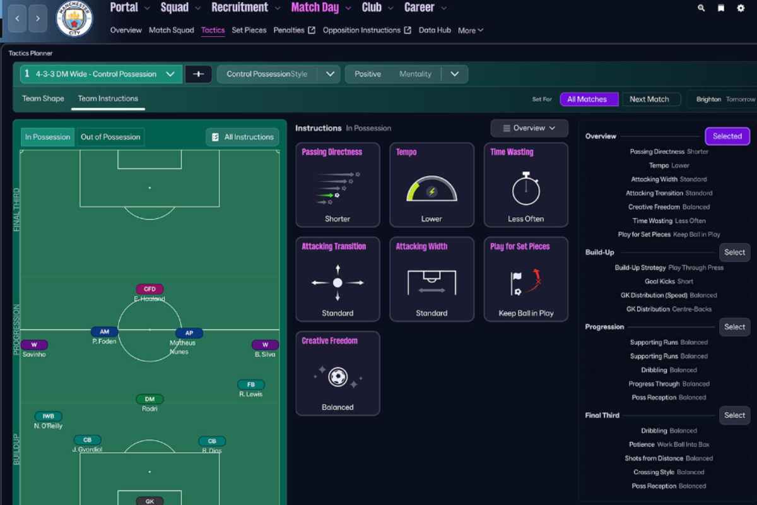Image resolution: width=757 pixels, height=505 pixels.
Task: Open the All Instructions button
Action: coord(243,137)
